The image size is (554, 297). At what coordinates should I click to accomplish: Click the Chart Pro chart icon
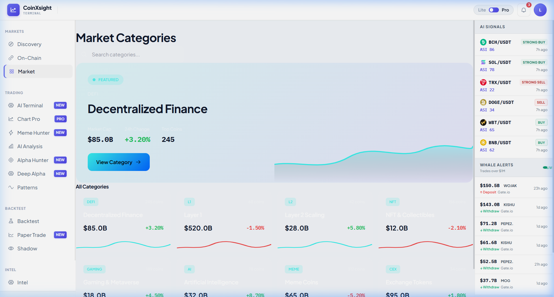[x=11, y=119]
